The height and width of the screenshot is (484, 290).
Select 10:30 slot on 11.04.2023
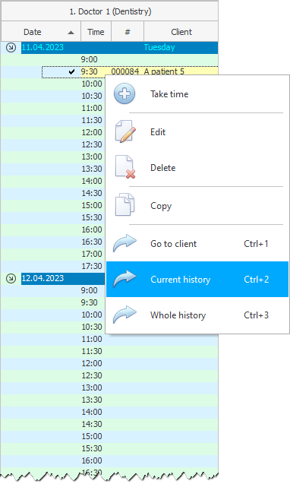[x=92, y=96]
